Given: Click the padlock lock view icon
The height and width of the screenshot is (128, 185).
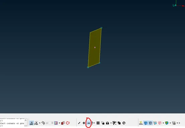Looking at the screenshot, I should [107, 123].
